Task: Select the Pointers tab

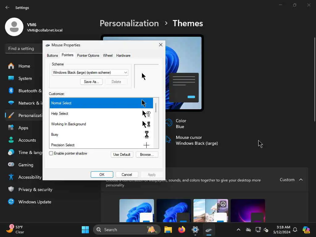Action: (x=68, y=55)
